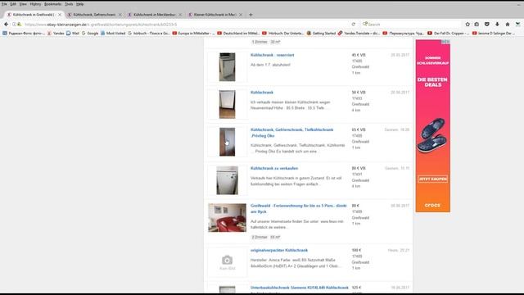Open the 'originalverpackter Kühlschrank' listing
The image size is (524, 295).
coord(279,250)
